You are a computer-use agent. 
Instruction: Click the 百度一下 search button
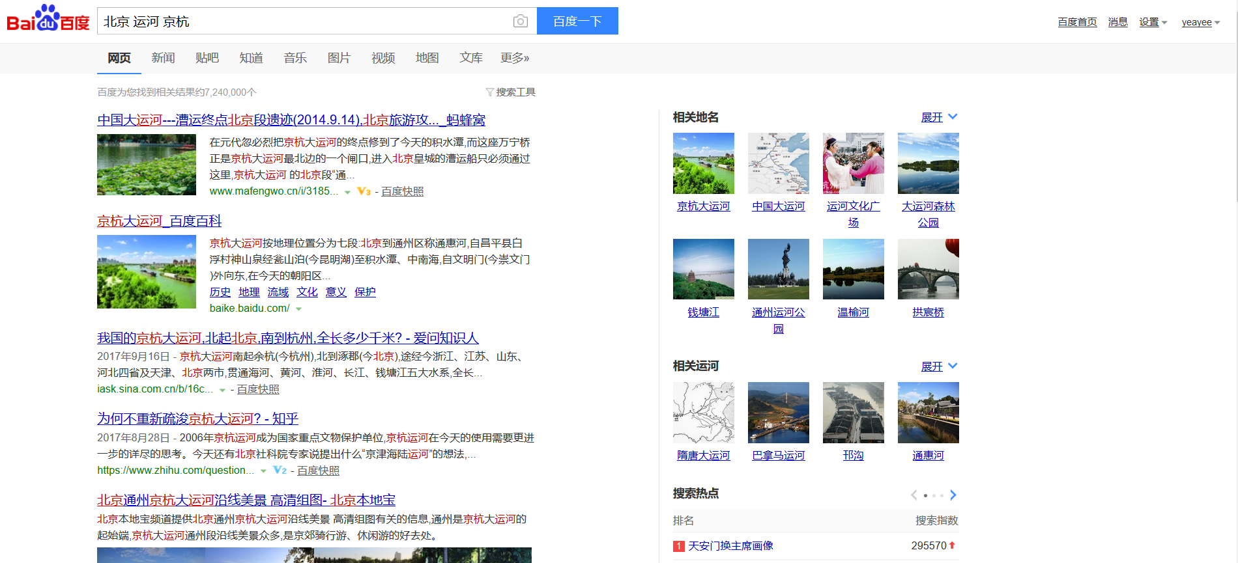point(577,21)
